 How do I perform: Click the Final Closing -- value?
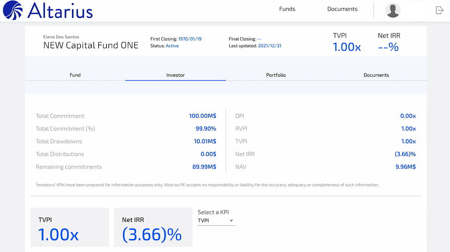pos(259,39)
